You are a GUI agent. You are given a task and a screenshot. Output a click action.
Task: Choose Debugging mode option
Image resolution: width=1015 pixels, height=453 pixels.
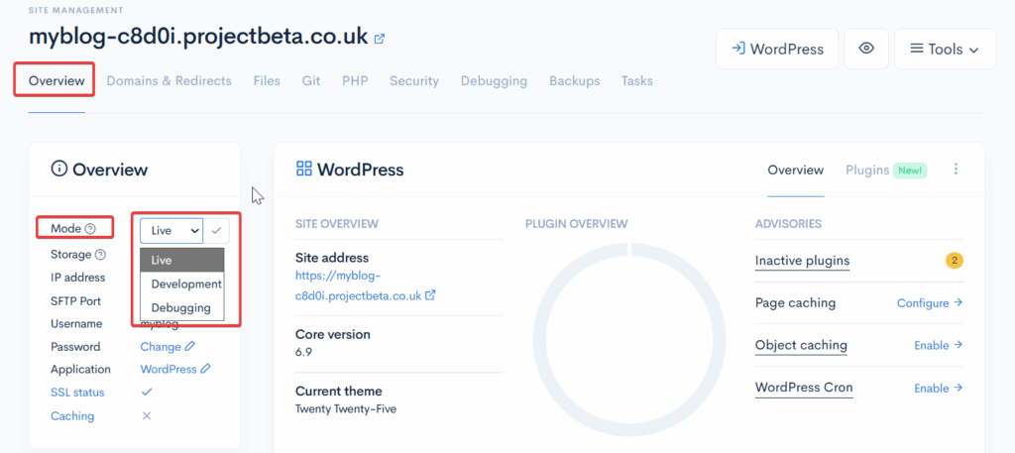180,307
